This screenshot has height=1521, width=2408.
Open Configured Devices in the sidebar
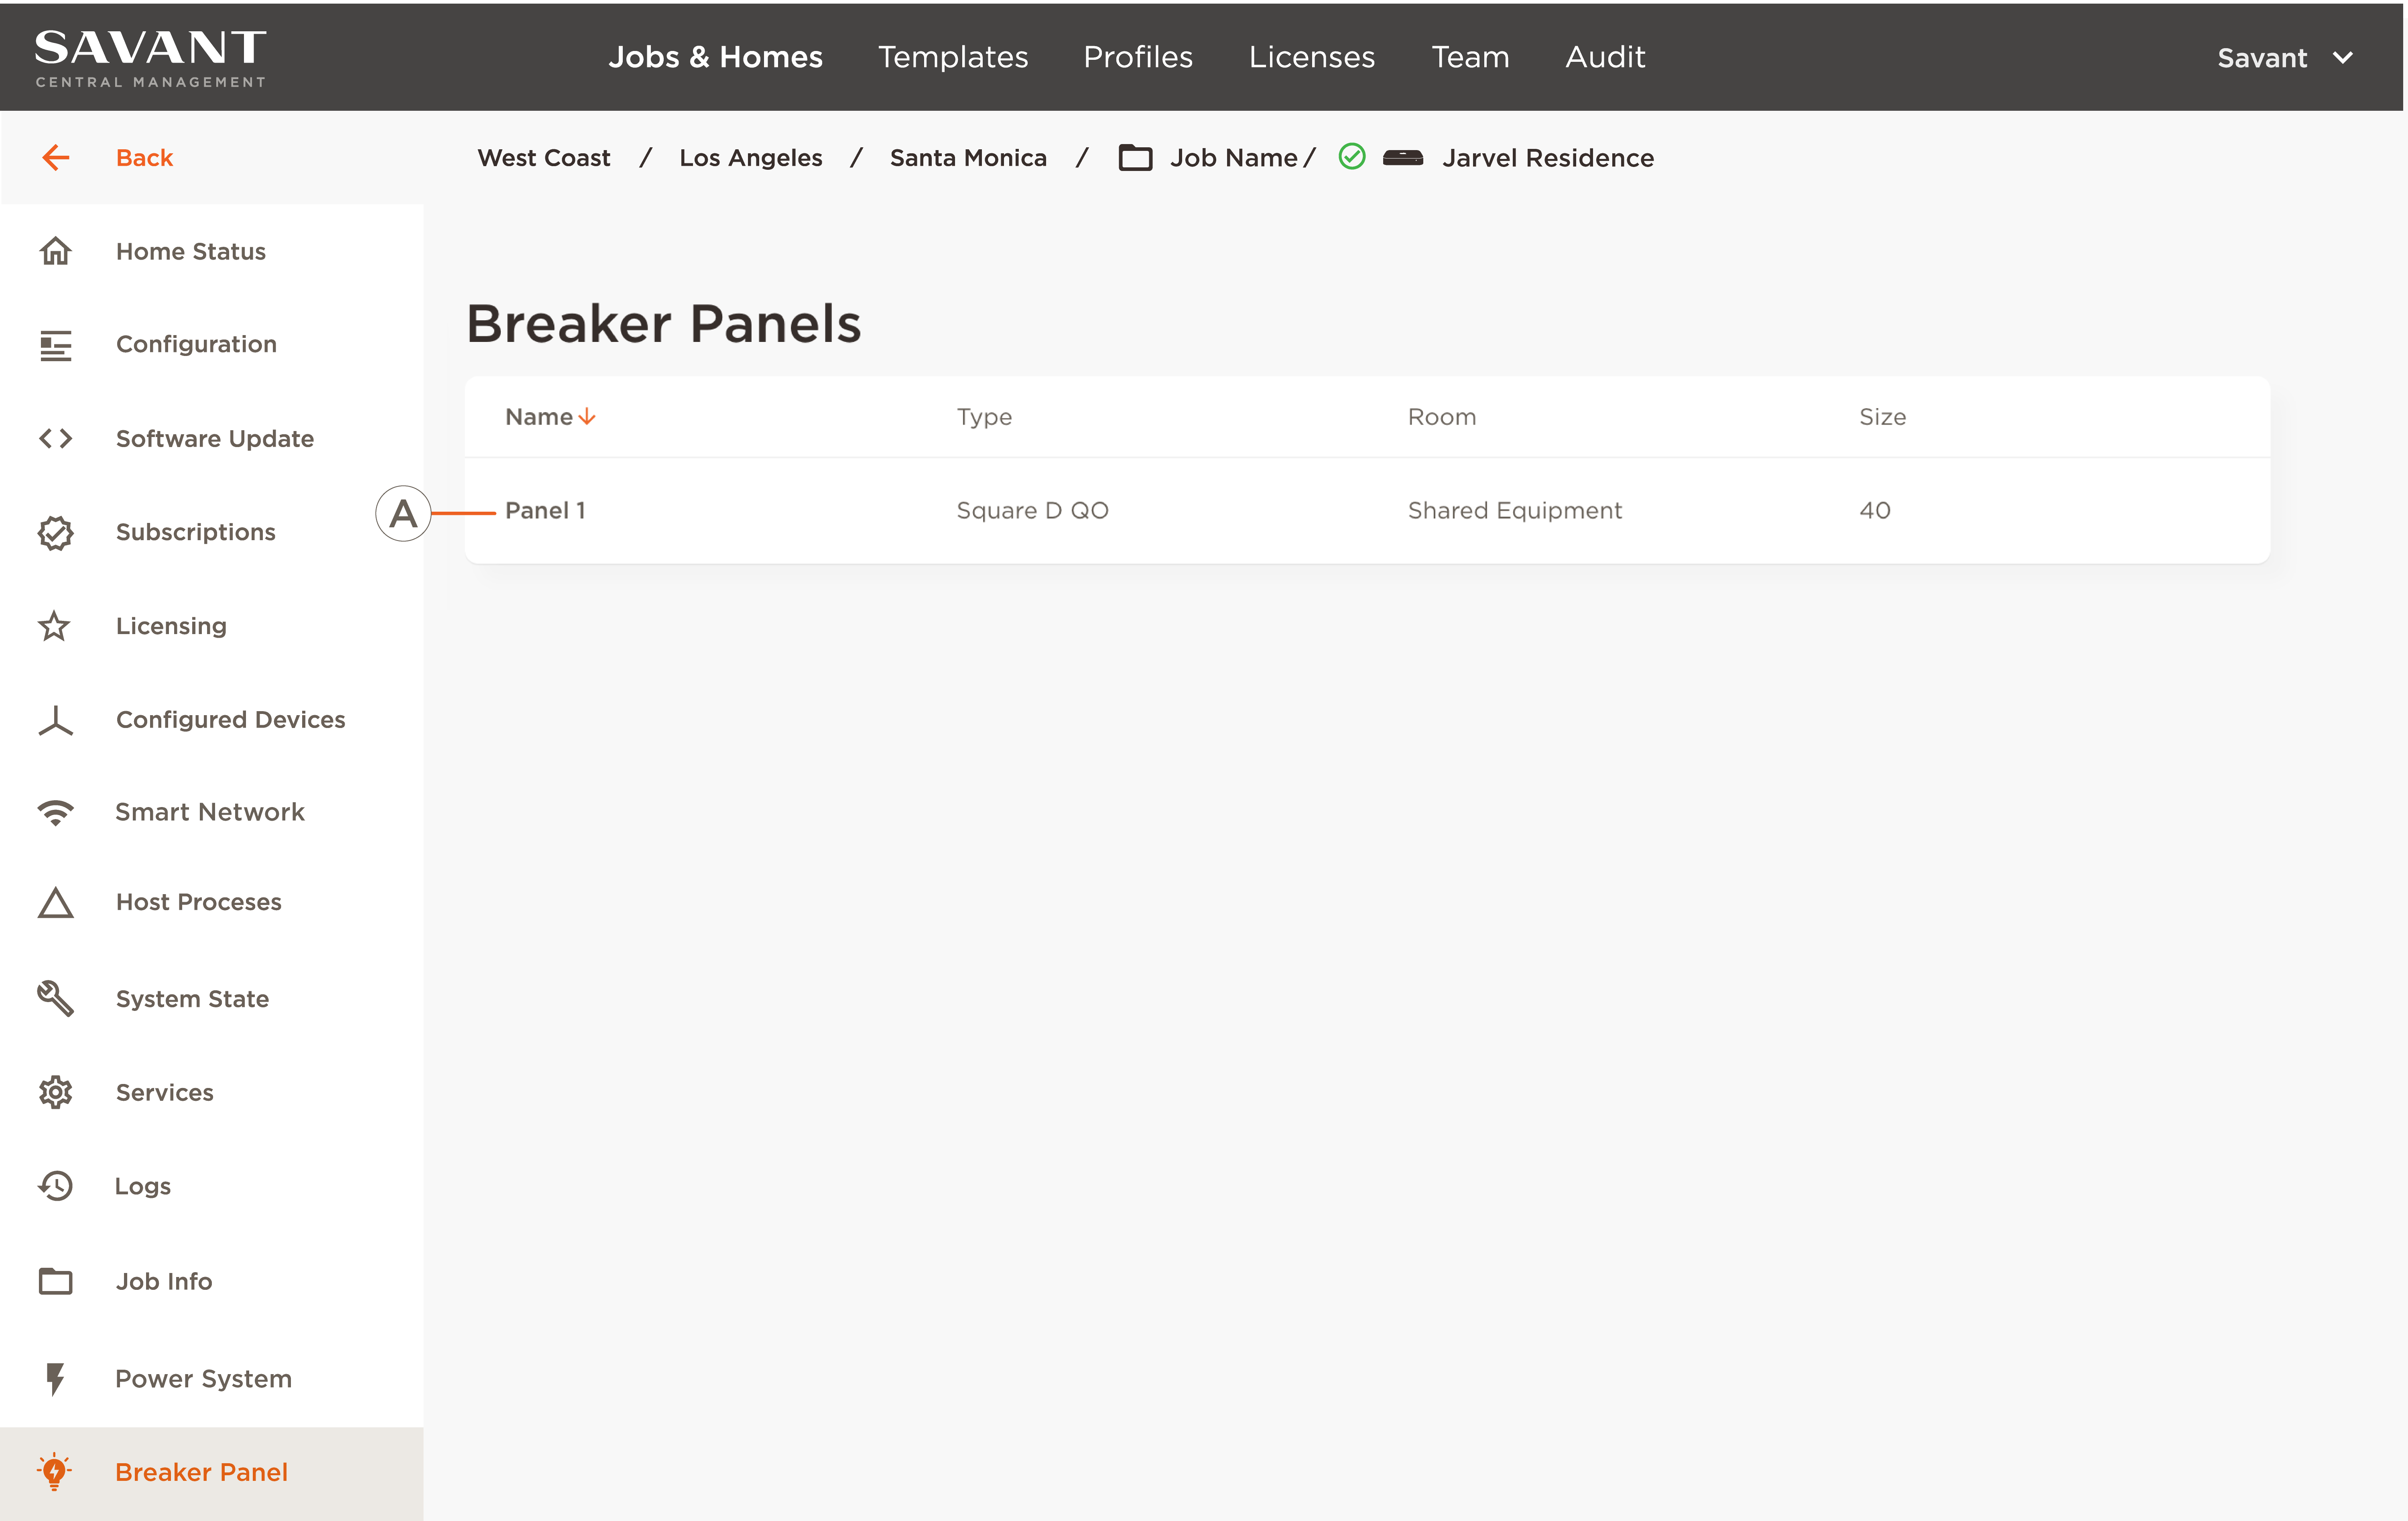230,719
